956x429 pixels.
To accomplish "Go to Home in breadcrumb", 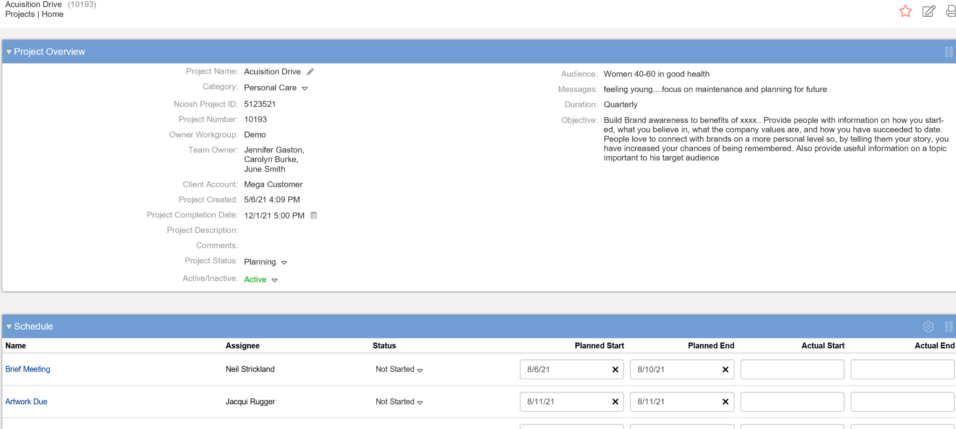I will click(x=52, y=14).
